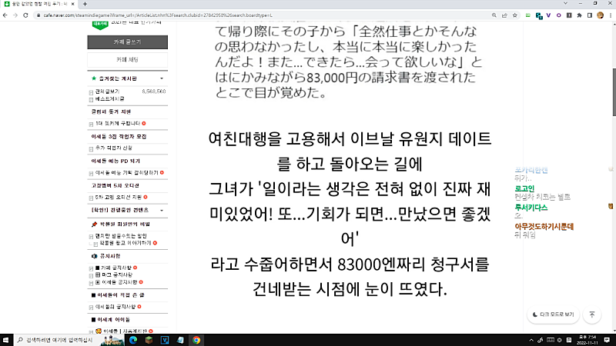Open 전체글보기 board link
This screenshot has width=616, height=346.
point(107,91)
